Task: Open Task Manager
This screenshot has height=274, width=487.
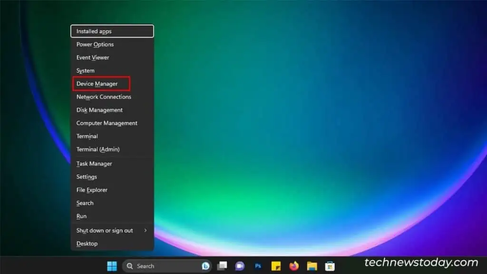Action: (94, 163)
